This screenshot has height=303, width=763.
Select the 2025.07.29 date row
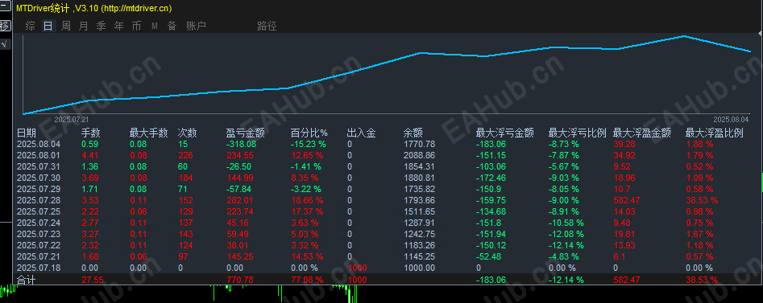click(39, 189)
